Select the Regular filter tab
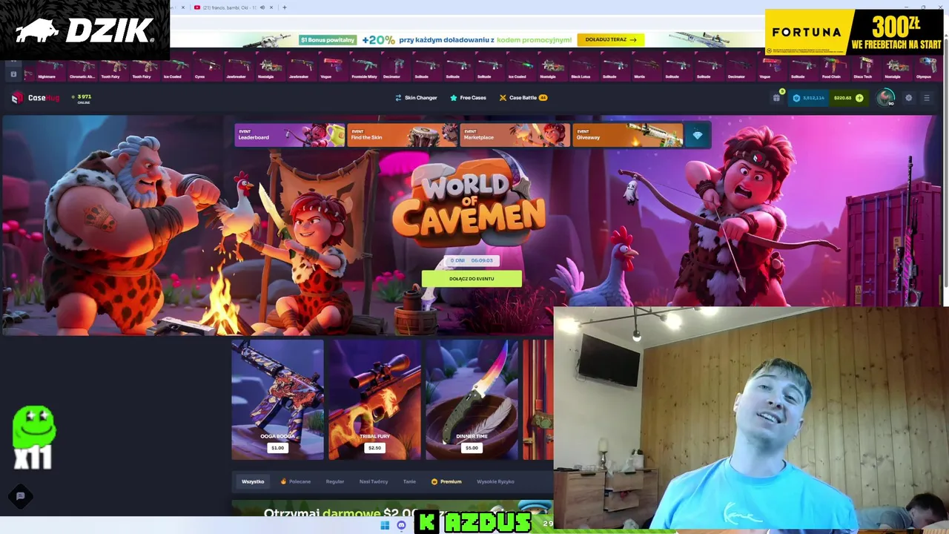Image resolution: width=949 pixels, height=534 pixels. point(335,481)
